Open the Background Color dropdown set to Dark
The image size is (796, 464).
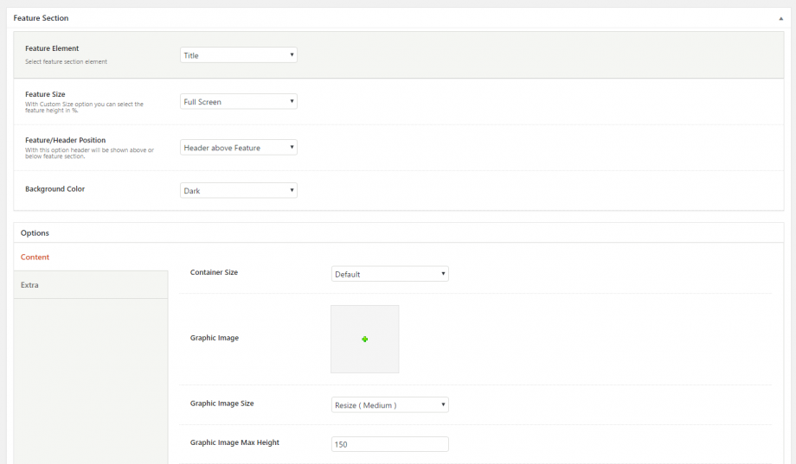[238, 190]
